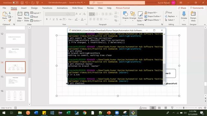Open the Arrange menu

coord(133,16)
